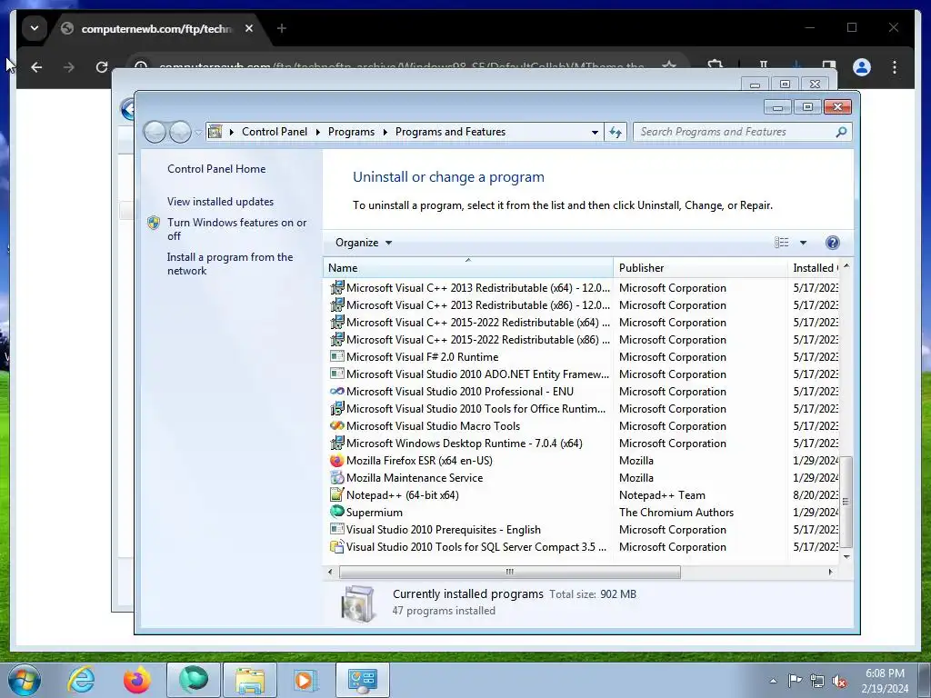Viewport: 931px width, 698px height.
Task: Click the Action Center flag tray icon
Action: (x=795, y=680)
